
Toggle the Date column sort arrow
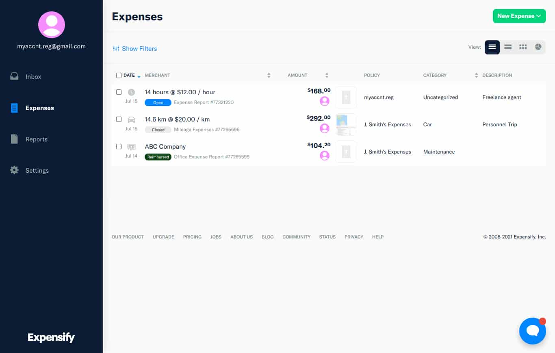click(138, 76)
